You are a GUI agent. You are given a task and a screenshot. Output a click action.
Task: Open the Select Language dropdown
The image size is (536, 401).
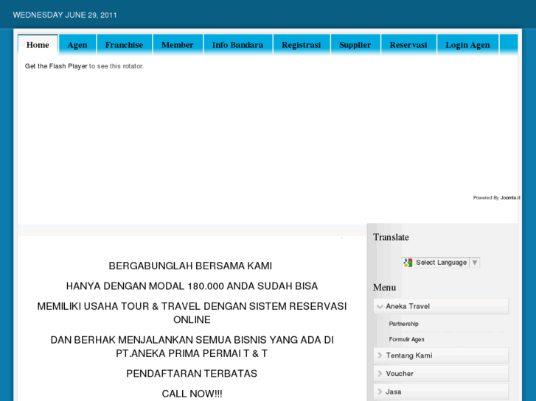click(441, 263)
